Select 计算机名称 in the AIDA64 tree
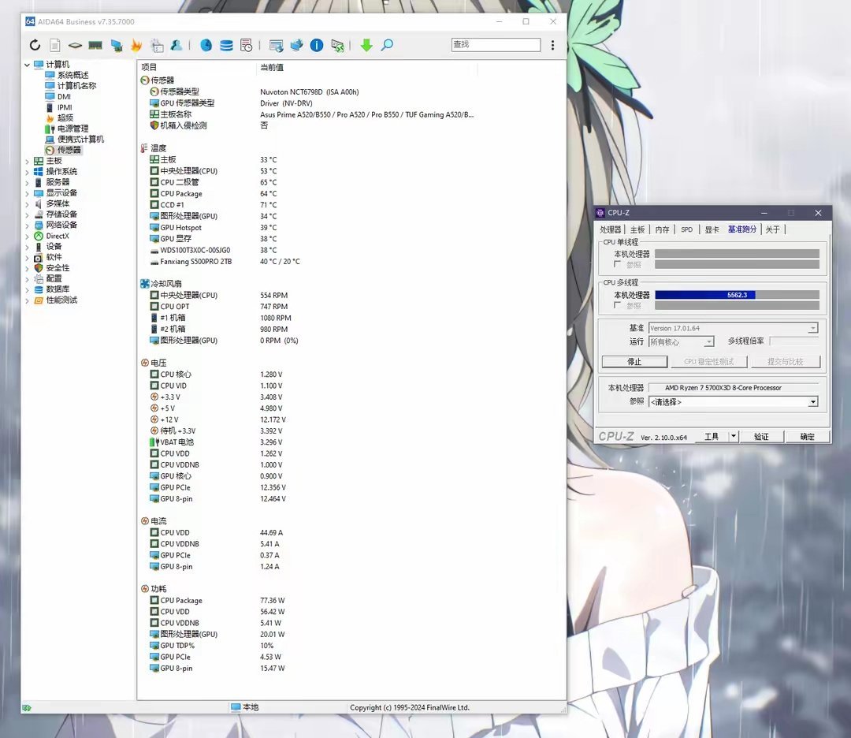Screen dimensions: 851x738 click(76, 86)
